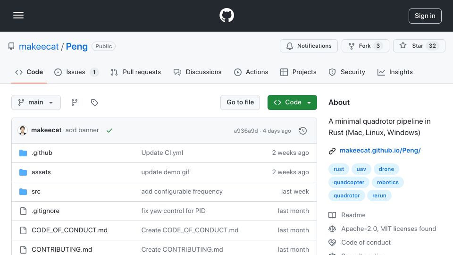Expand the green Code dropdown
This screenshot has width=453, height=255.
click(292, 102)
